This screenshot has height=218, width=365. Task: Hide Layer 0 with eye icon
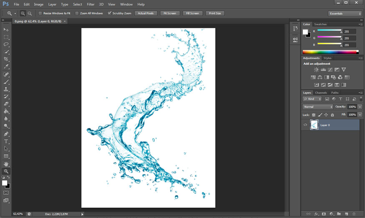305,125
